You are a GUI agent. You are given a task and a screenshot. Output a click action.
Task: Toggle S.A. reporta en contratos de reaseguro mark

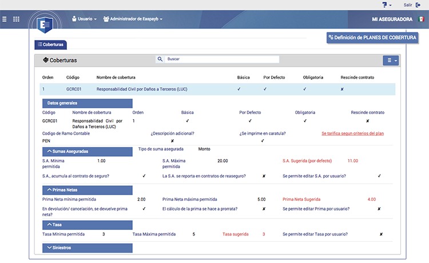(x=264, y=176)
